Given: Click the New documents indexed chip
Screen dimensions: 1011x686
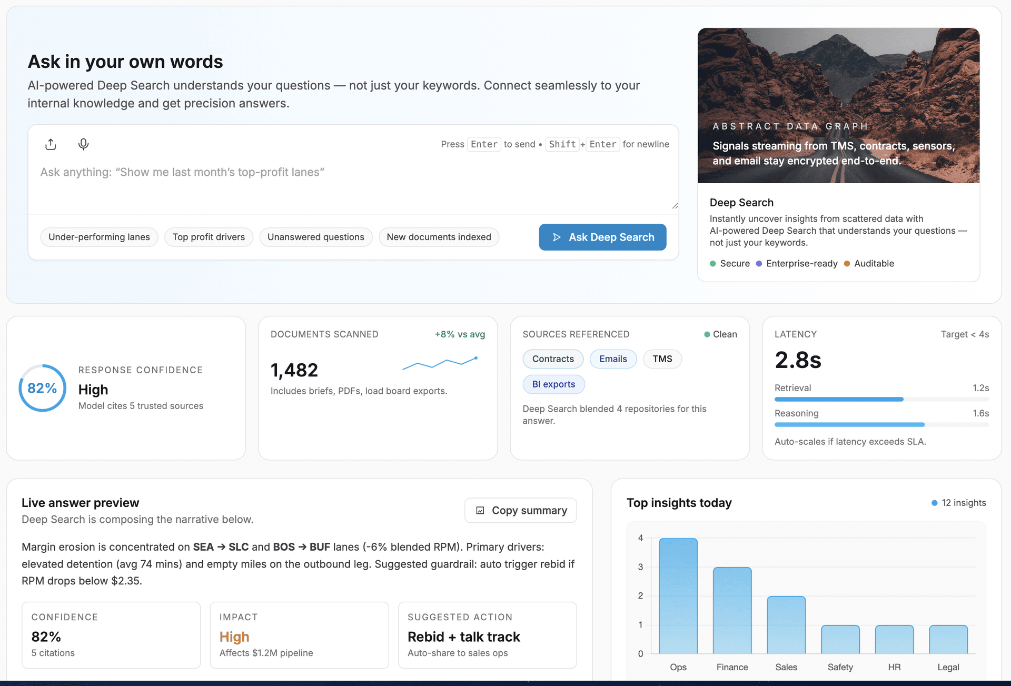Looking at the screenshot, I should (x=439, y=237).
